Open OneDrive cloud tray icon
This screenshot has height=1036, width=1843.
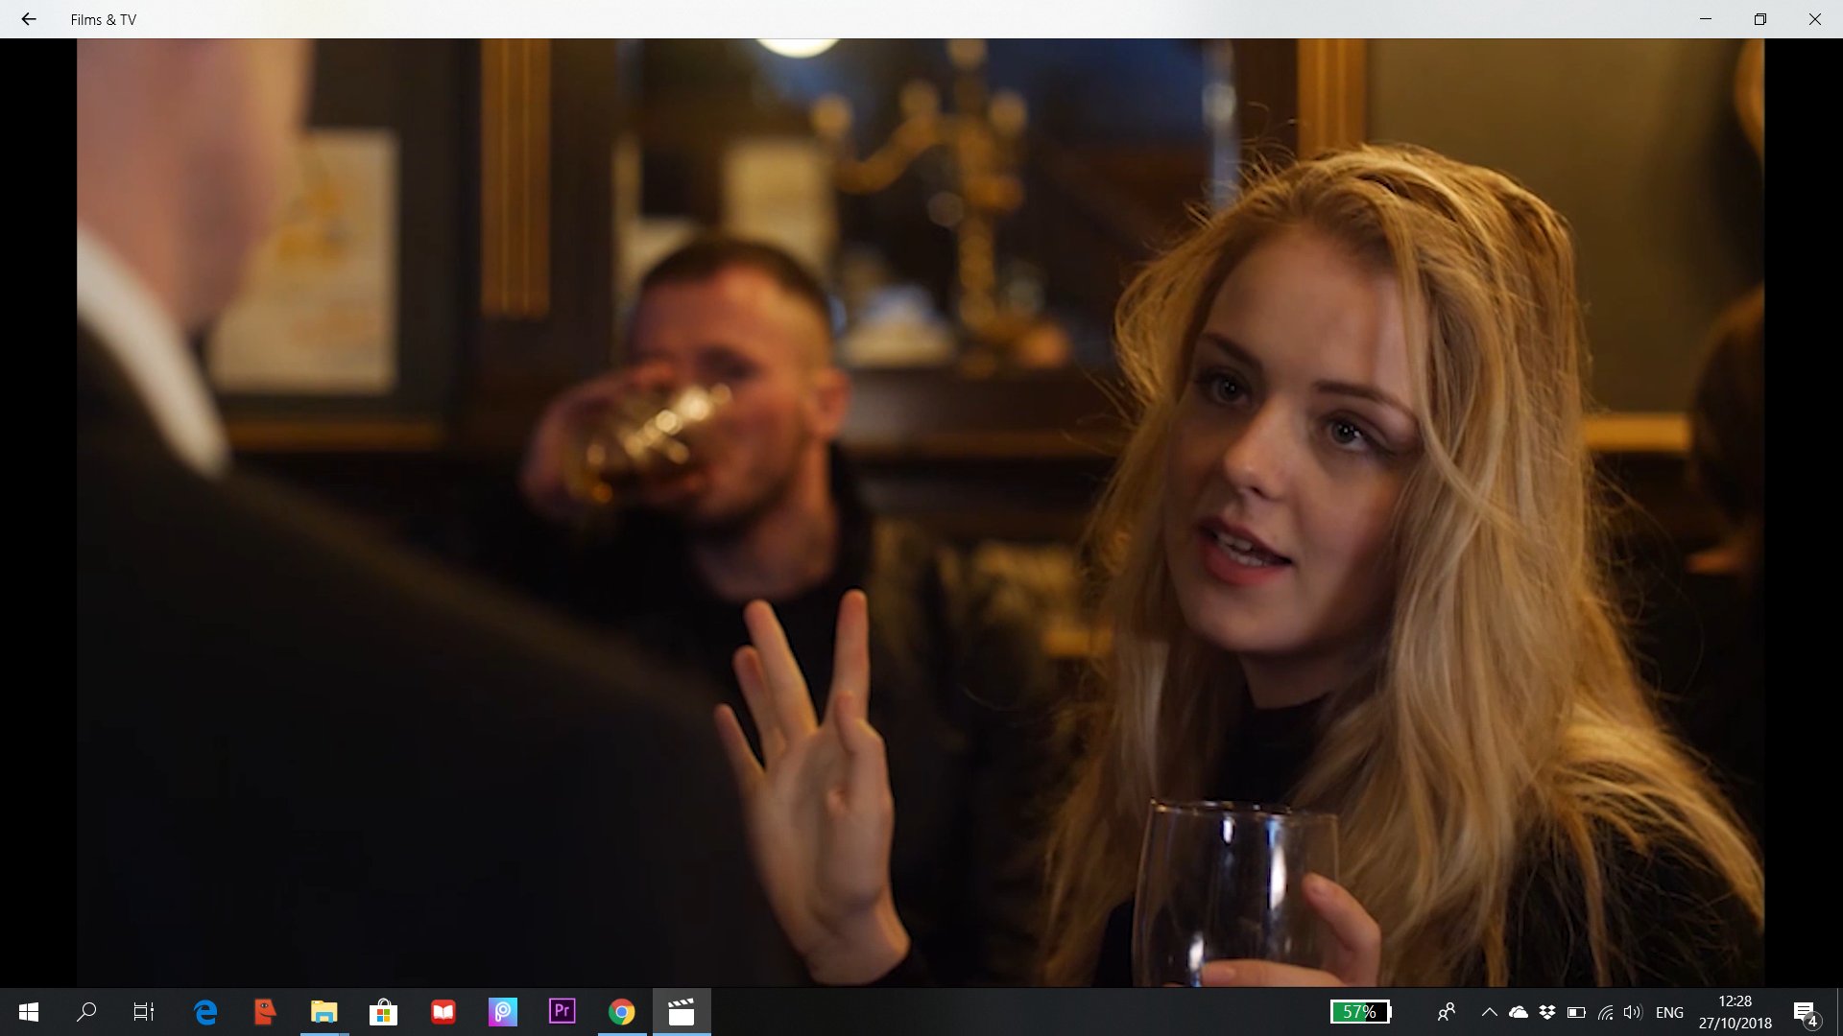point(1519,1012)
